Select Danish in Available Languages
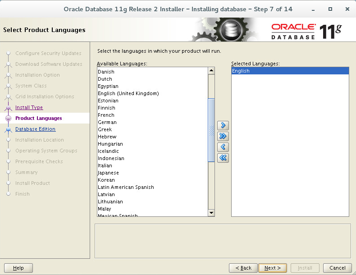 [152, 72]
